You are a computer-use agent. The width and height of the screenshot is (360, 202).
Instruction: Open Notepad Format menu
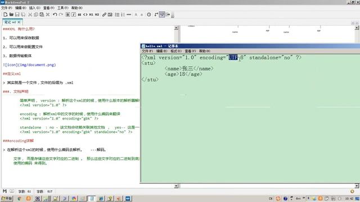(176, 51)
